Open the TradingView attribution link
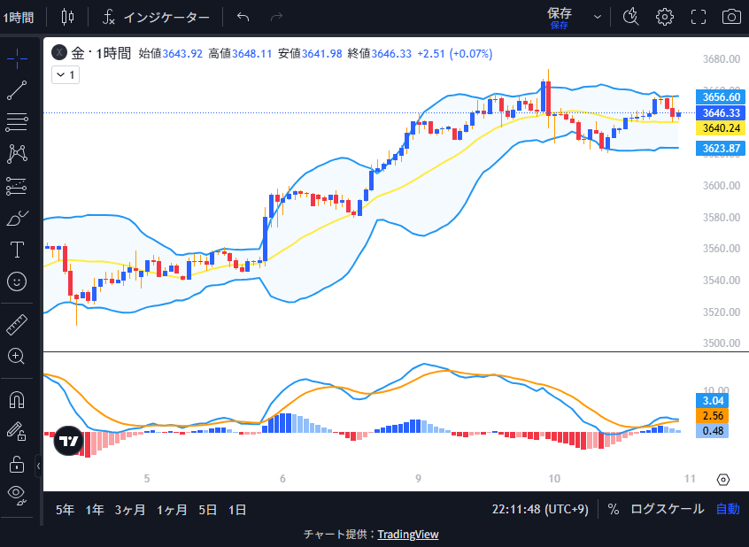 pyautogui.click(x=407, y=534)
